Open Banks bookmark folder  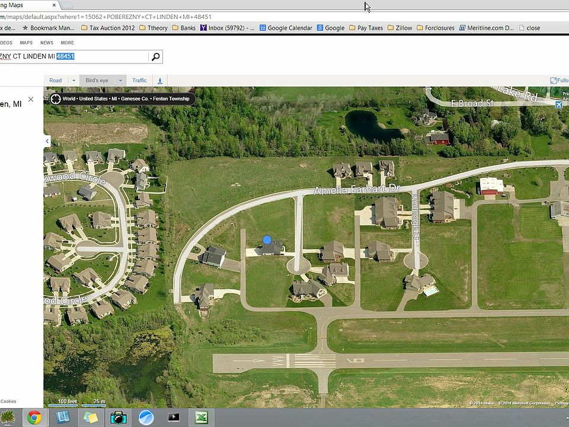click(184, 28)
